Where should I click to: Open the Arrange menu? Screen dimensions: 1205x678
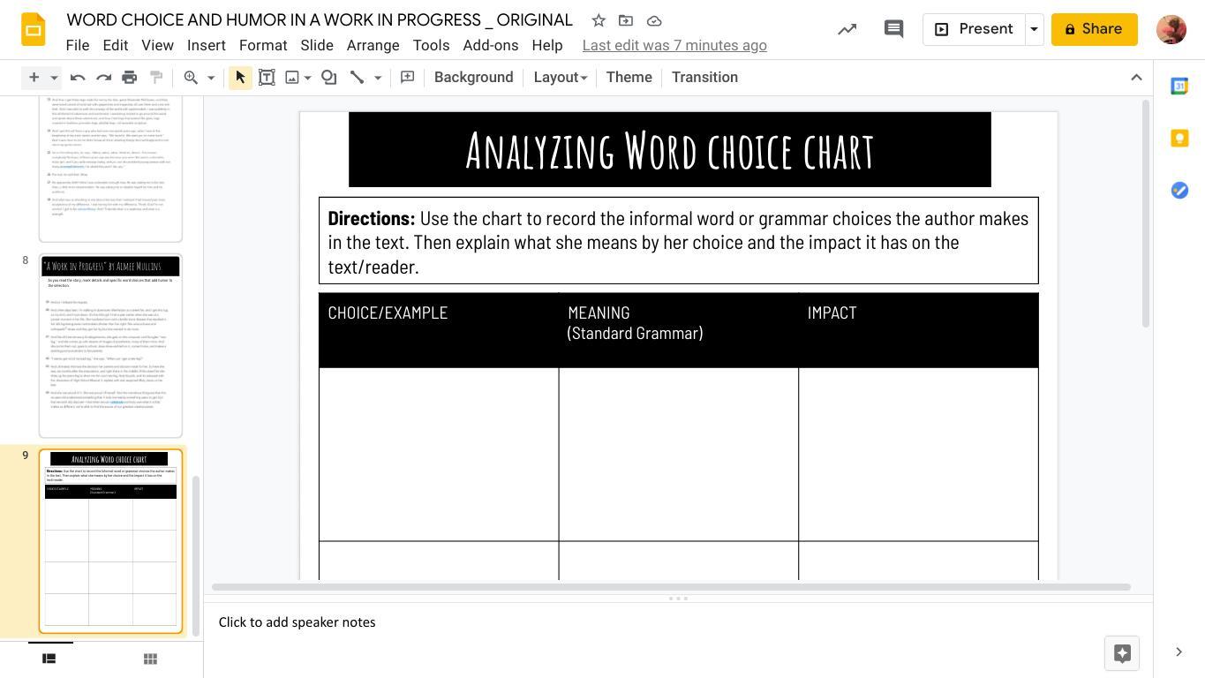click(x=373, y=45)
